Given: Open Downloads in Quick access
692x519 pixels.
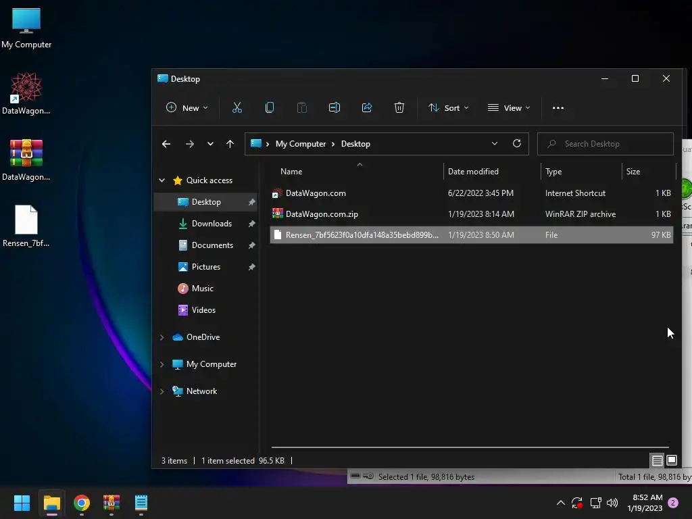Looking at the screenshot, I should tap(205, 223).
